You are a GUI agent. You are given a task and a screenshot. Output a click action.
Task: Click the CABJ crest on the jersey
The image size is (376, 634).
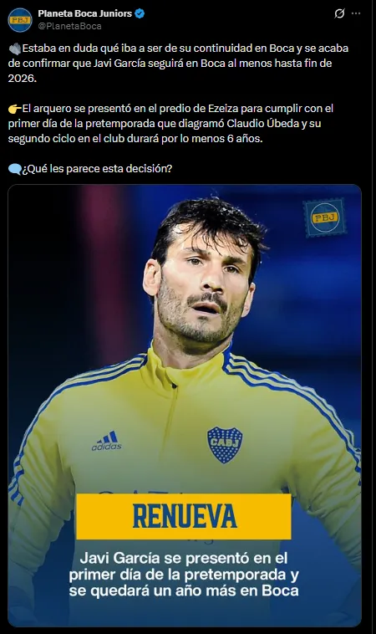225,445
